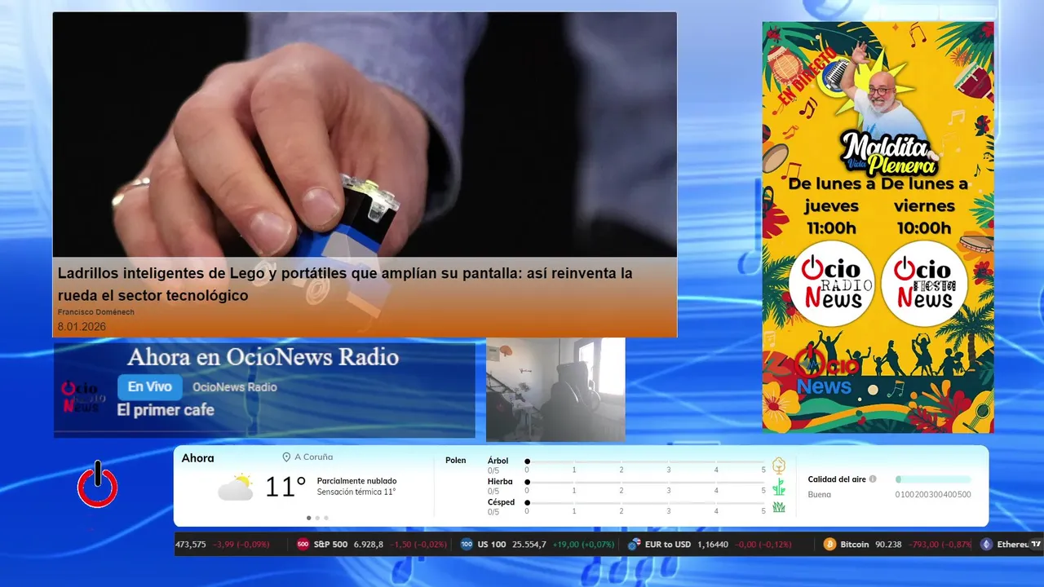Click the 'El primer cafe' show title

pyautogui.click(x=166, y=410)
